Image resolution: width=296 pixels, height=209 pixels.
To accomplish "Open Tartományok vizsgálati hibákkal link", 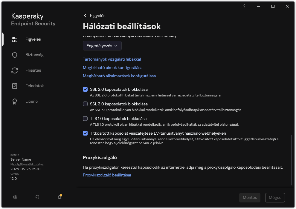I will tap(112, 59).
